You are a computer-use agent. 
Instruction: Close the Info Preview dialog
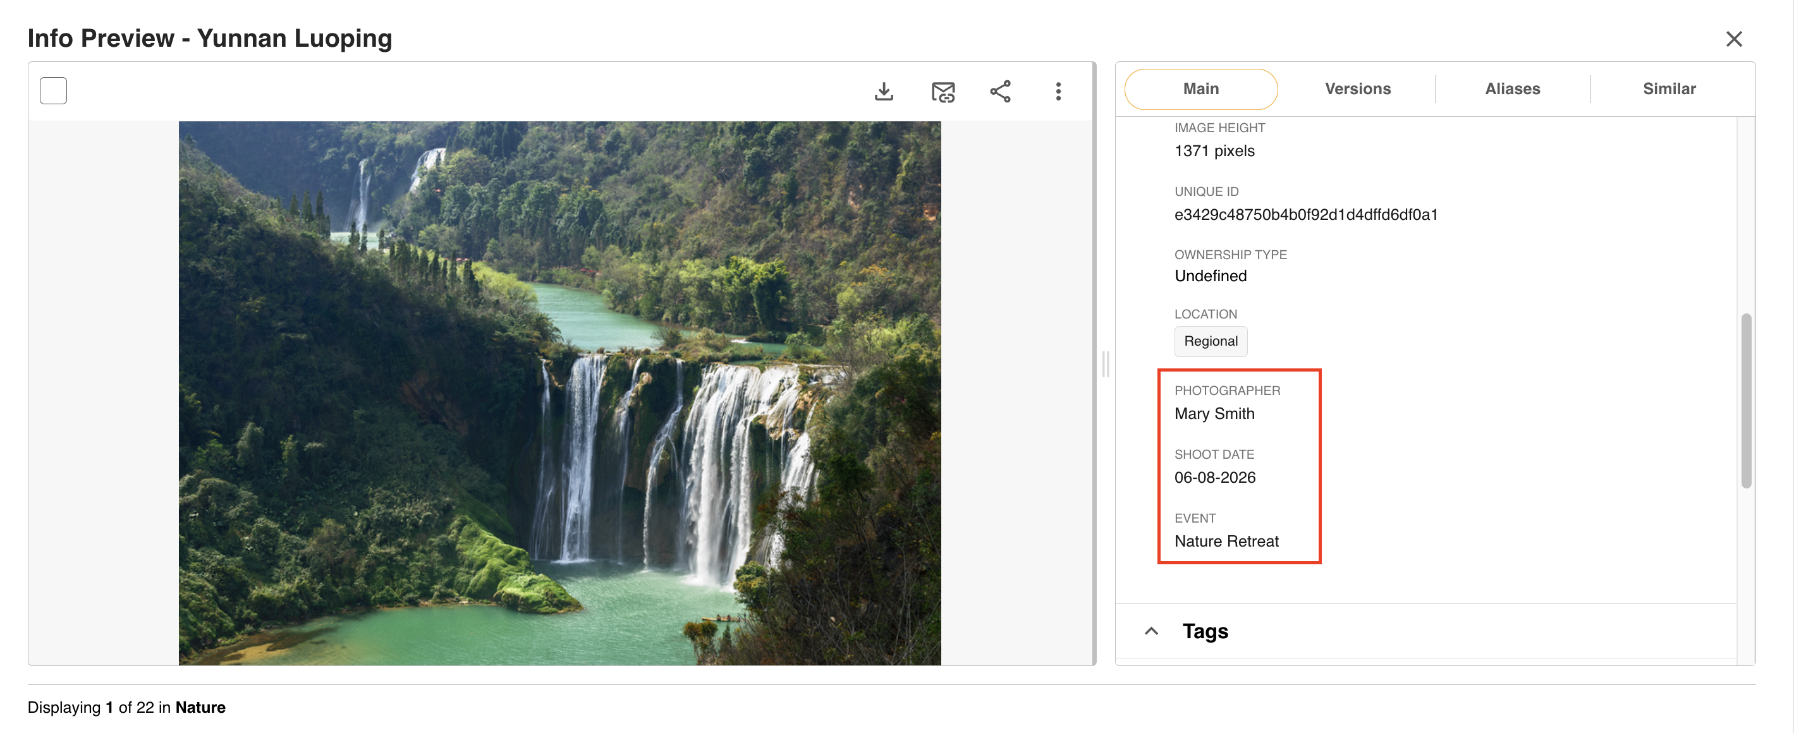pyautogui.click(x=1733, y=39)
